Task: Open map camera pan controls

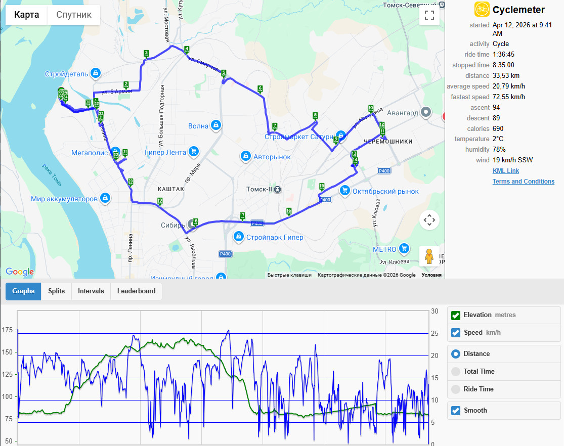Action: (x=429, y=220)
